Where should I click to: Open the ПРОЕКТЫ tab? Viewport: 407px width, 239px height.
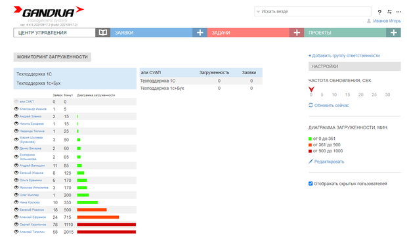pyautogui.click(x=345, y=33)
